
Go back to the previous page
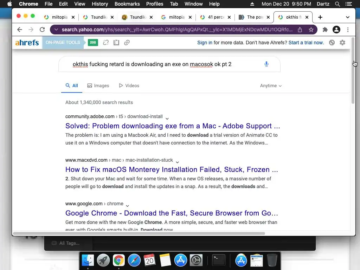pos(20,30)
